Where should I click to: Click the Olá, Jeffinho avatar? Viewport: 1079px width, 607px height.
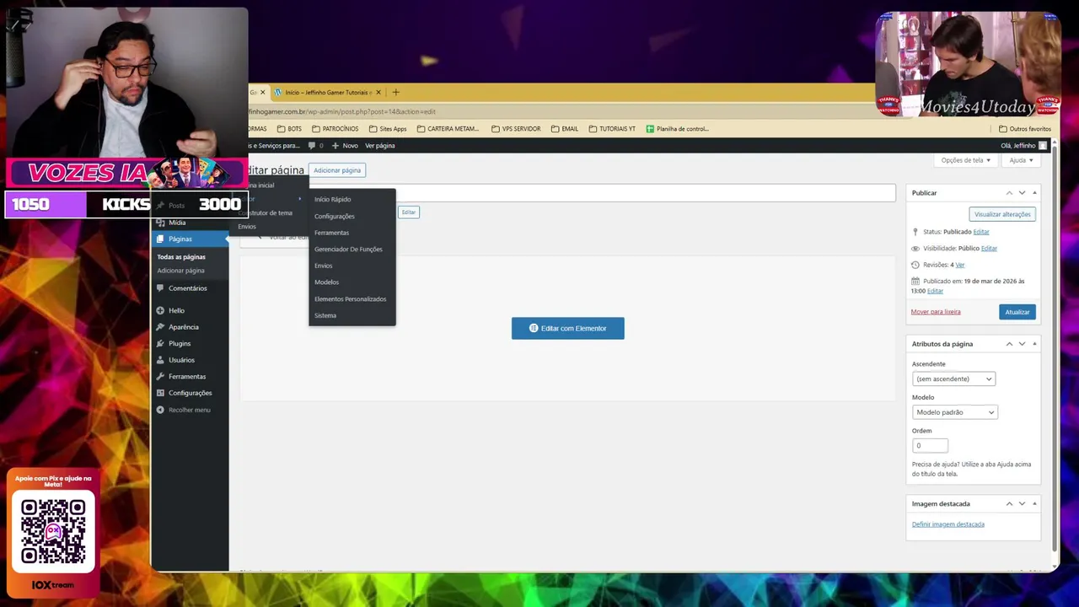click(x=1043, y=146)
